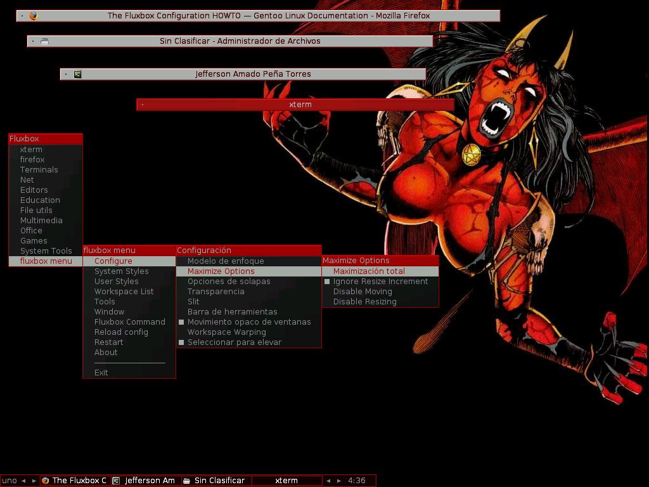Switch to The Fluxbox C window in toolbar
This screenshot has height=487, width=649.
click(75, 481)
